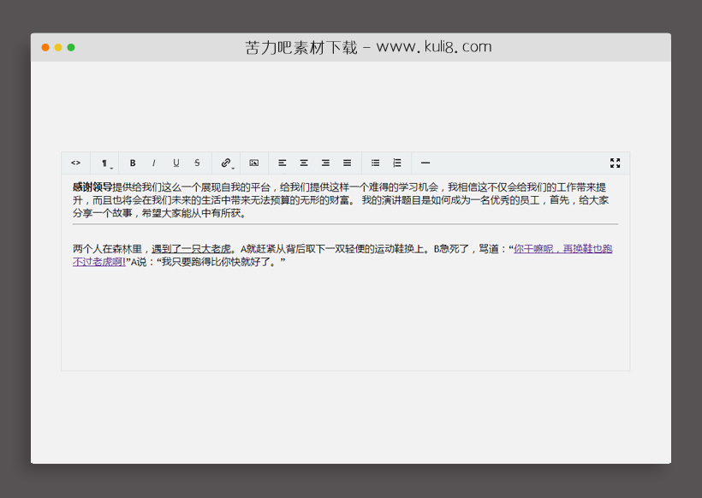
Task: Toggle strikethrough formatting
Action: pyautogui.click(x=197, y=163)
